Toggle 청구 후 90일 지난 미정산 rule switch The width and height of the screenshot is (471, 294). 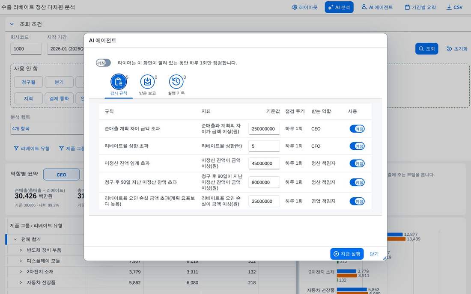coord(357,182)
